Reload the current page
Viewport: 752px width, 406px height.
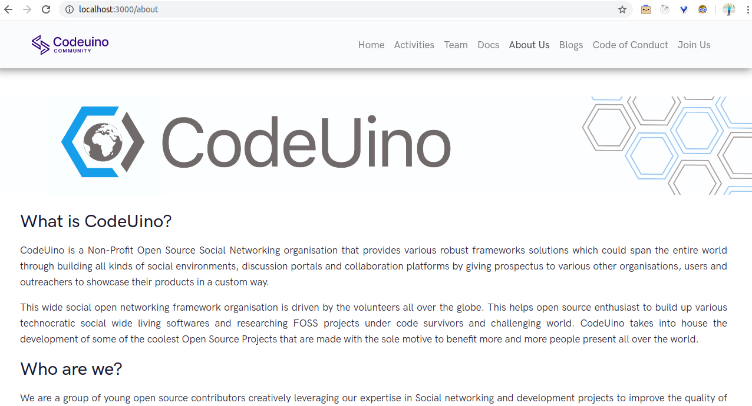[46, 9]
